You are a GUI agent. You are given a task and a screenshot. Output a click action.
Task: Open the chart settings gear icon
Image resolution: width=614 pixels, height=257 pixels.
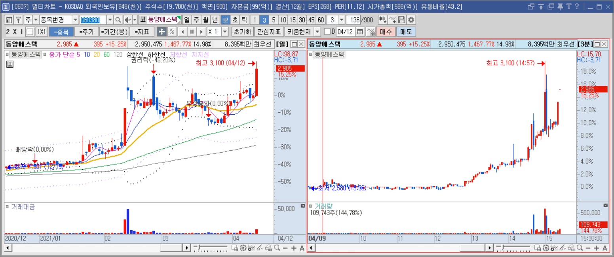[x=411, y=20]
